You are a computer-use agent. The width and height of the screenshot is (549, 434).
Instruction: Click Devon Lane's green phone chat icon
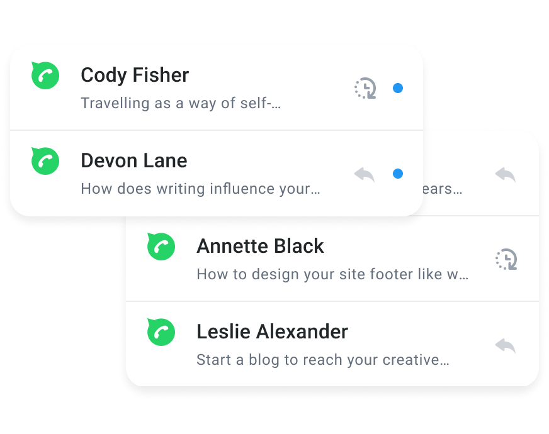coord(45,162)
